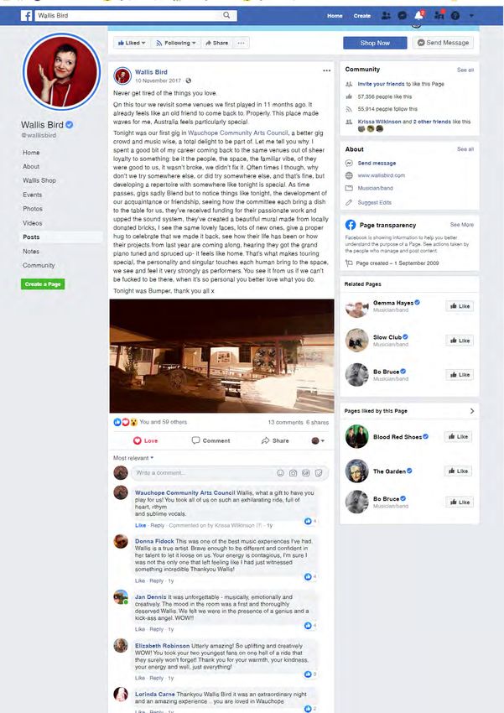The width and height of the screenshot is (504, 713).
Task: Toggle the Liked page button
Action: pyautogui.click(x=132, y=43)
